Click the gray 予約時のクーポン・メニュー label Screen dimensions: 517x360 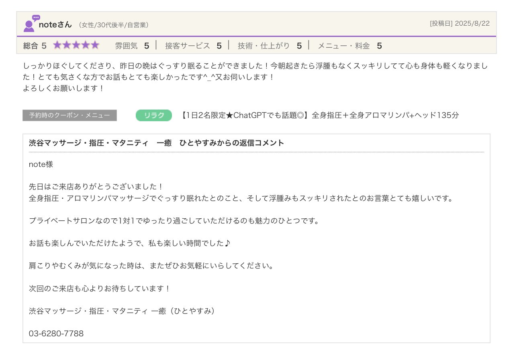tap(69, 116)
